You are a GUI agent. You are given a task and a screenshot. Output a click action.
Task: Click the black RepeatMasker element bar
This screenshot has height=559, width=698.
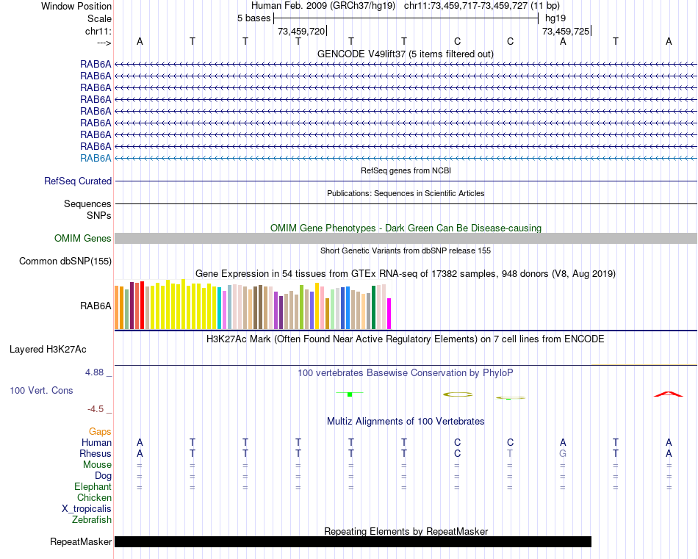(x=353, y=541)
